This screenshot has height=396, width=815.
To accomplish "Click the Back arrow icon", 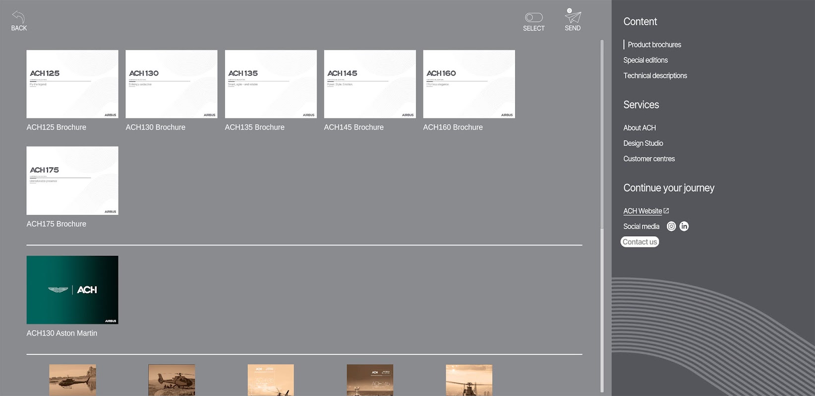I will [18, 17].
